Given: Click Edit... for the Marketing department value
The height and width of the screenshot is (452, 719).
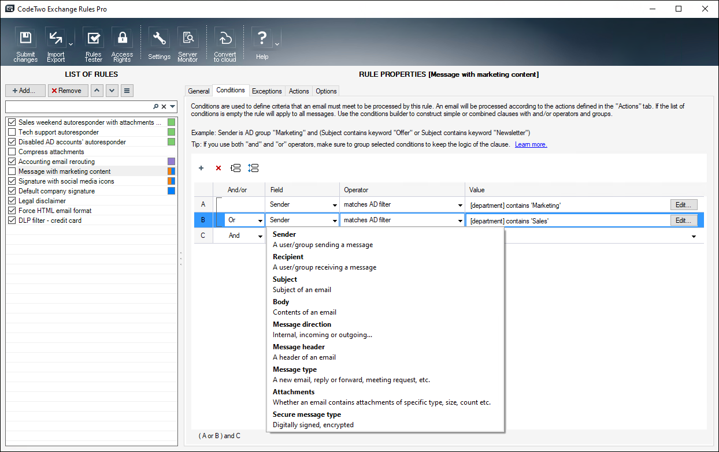Looking at the screenshot, I should pyautogui.click(x=684, y=205).
